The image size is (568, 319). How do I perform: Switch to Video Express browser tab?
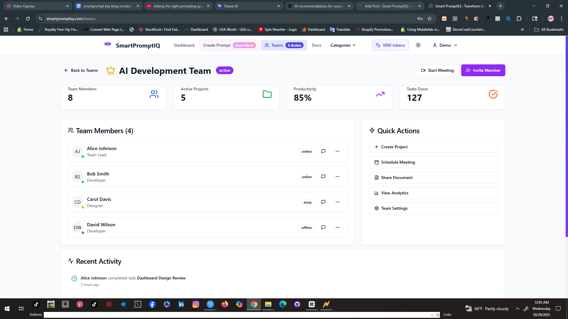click(x=38, y=6)
